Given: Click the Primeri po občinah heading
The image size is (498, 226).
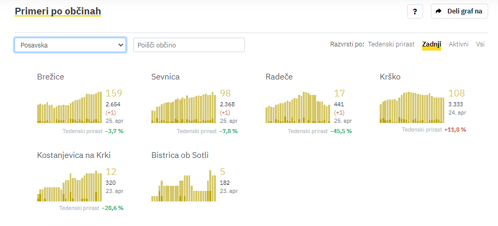Looking at the screenshot, I should [58, 11].
